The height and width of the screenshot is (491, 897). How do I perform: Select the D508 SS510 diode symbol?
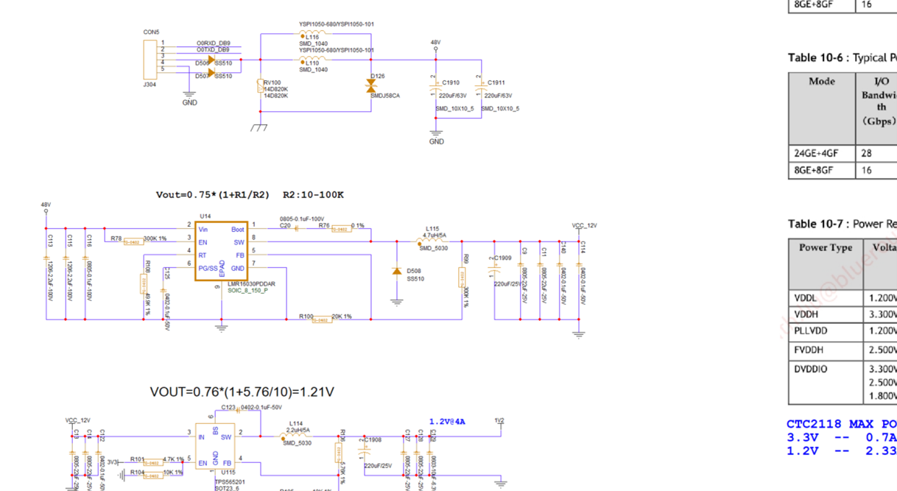pos(397,272)
